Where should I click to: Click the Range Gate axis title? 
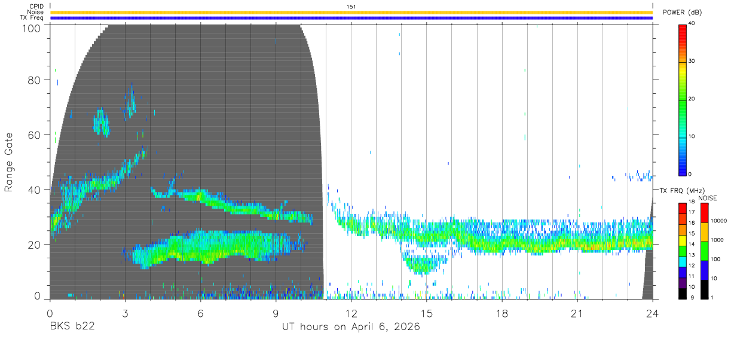(10, 162)
